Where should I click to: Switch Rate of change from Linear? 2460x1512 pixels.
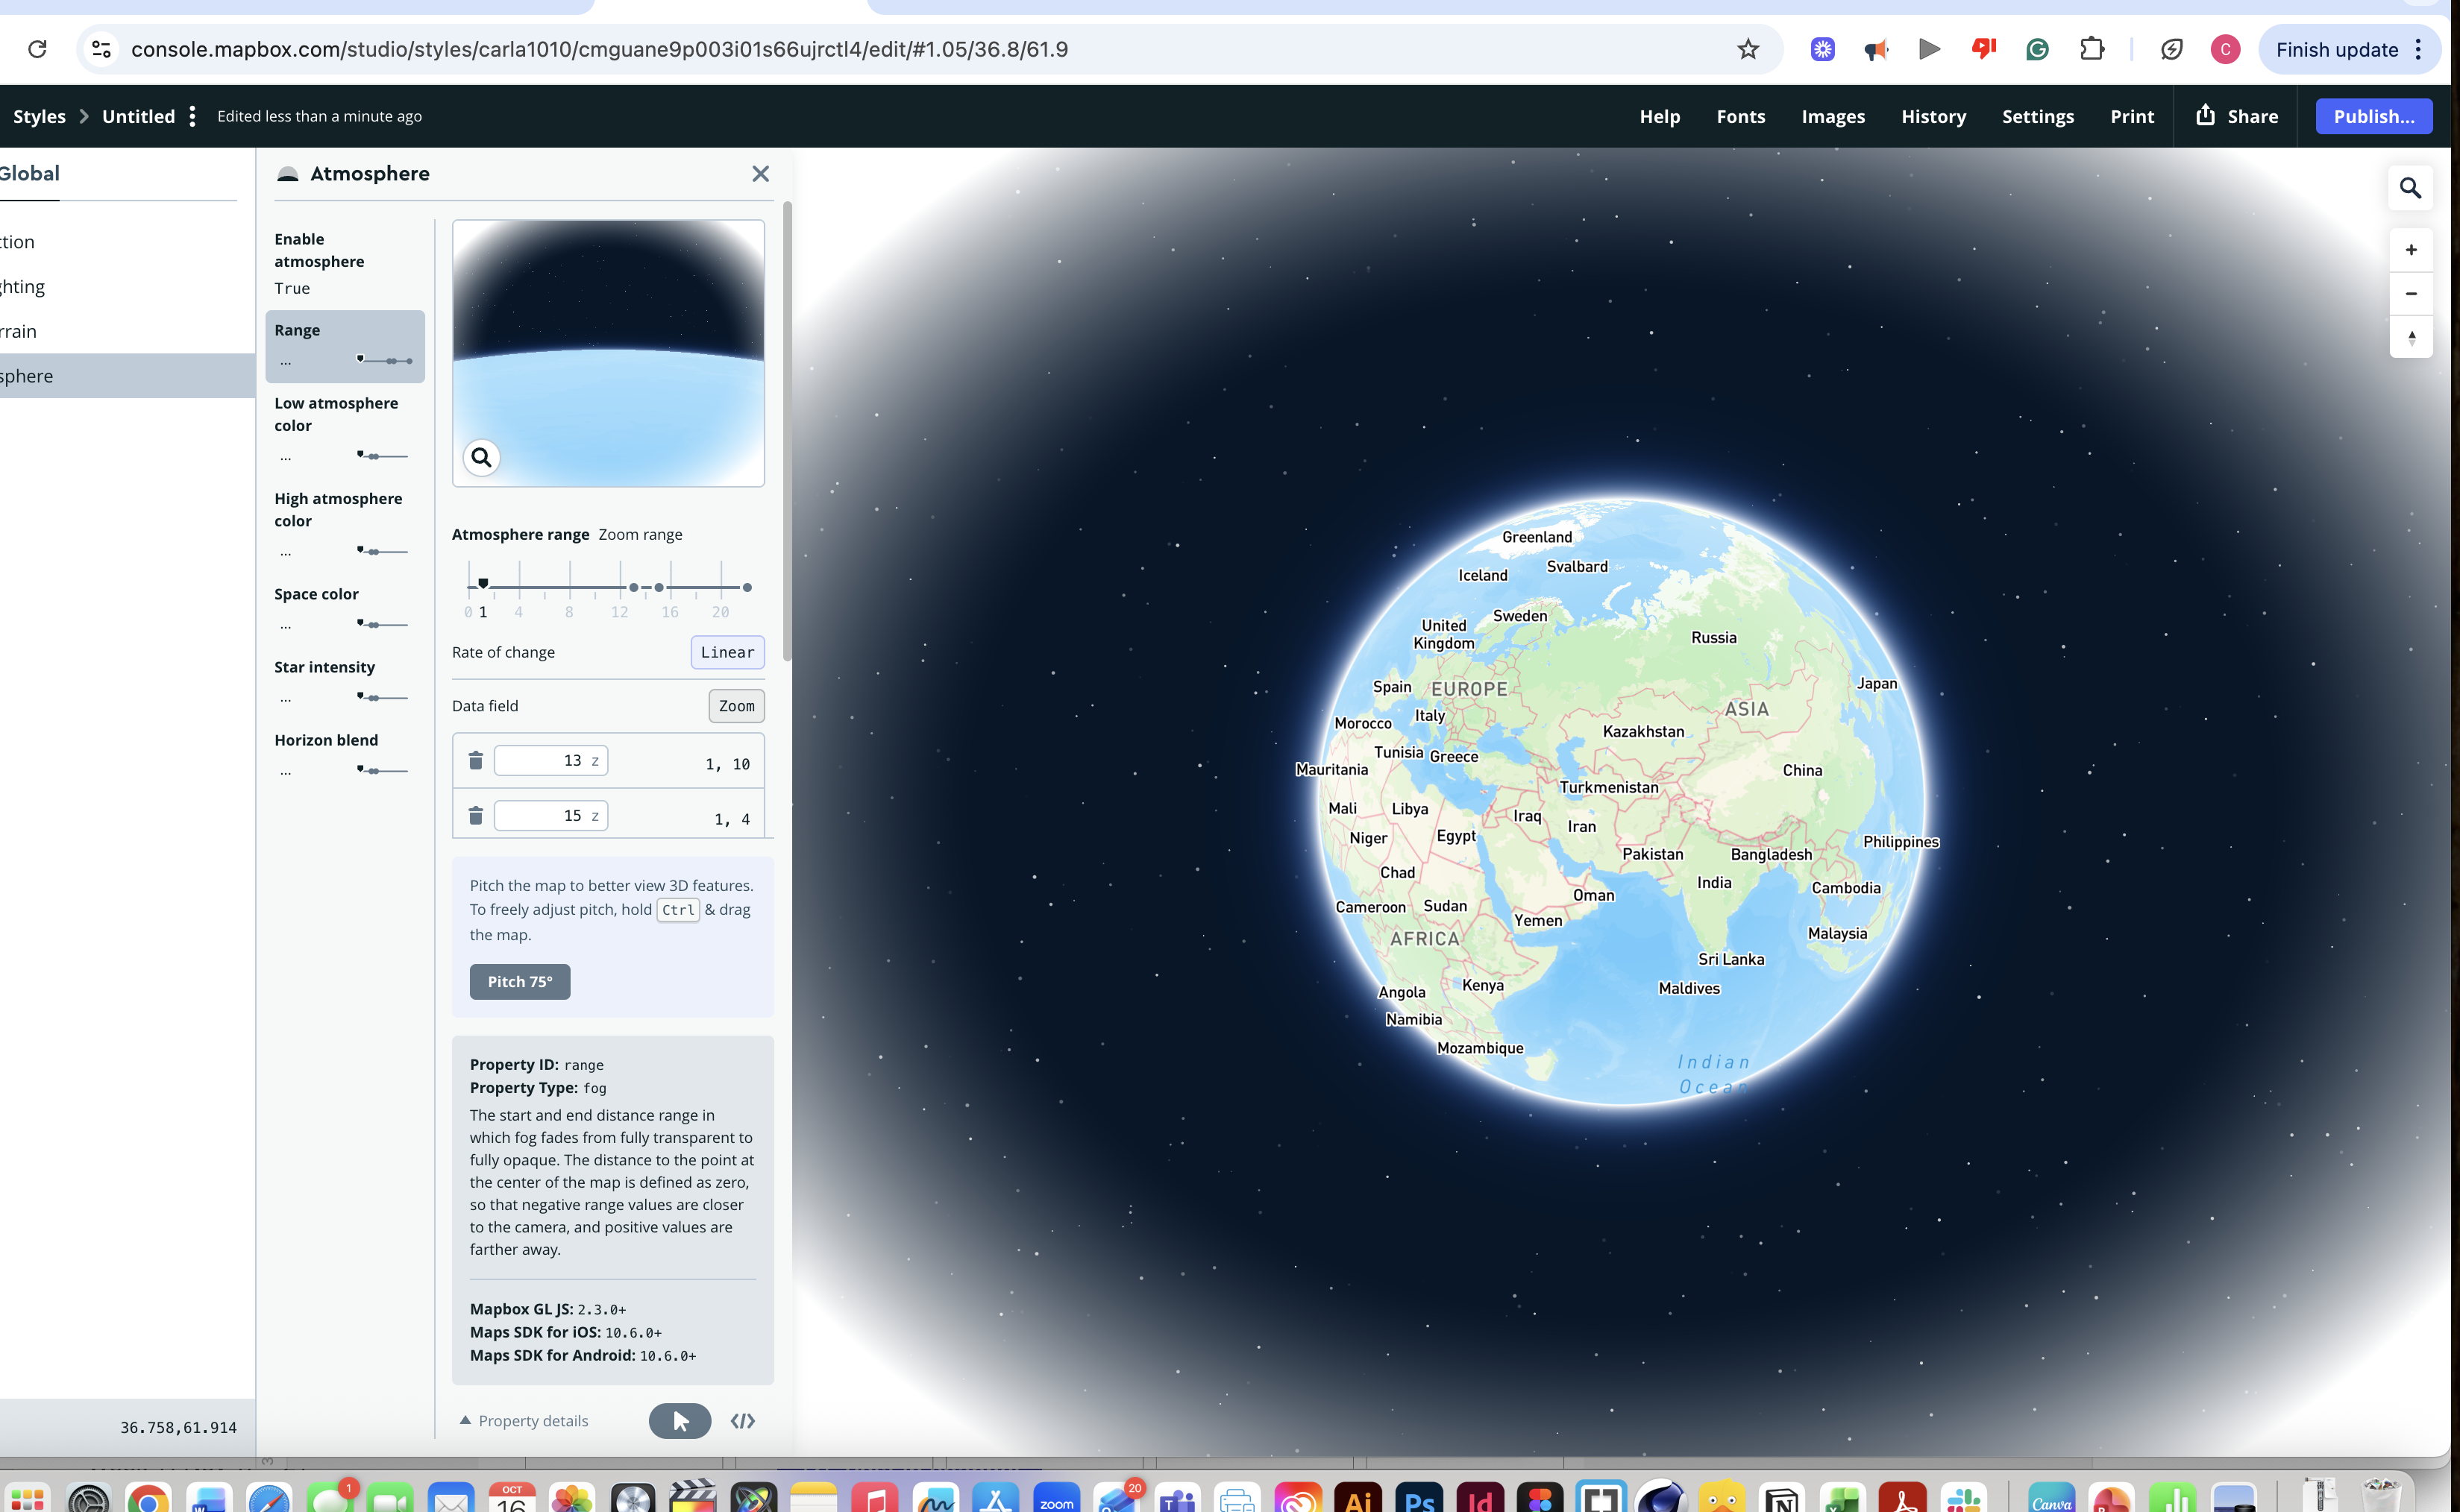pyautogui.click(x=727, y=652)
